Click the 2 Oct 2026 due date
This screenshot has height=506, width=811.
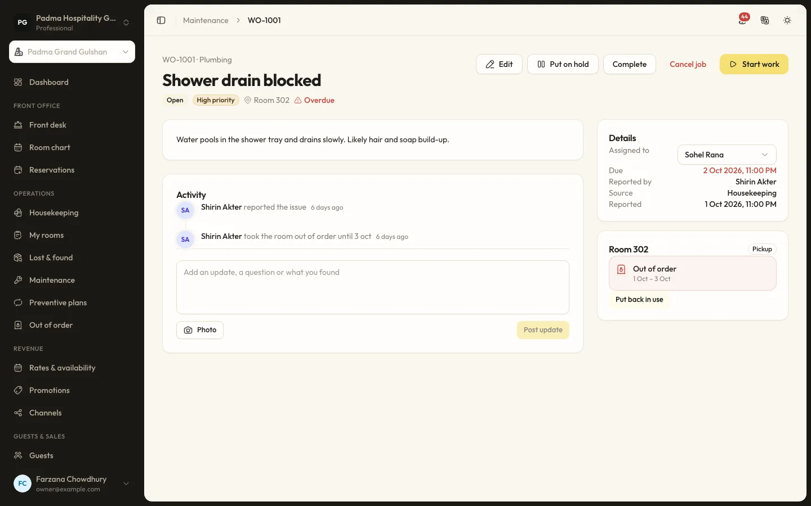(x=739, y=170)
